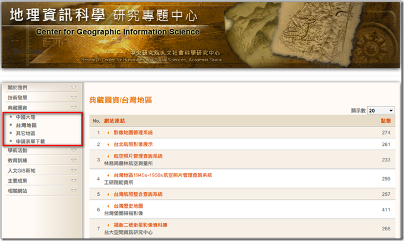Select 台灣地區 submenu item
This screenshot has height=241, width=404.
pos(26,125)
